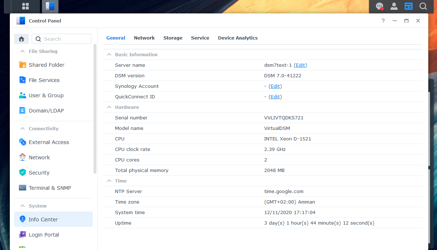
Task: Edit the Synology Account link
Action: (x=275, y=86)
